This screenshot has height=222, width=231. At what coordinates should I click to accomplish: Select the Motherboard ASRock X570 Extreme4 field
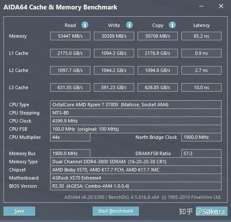click(x=136, y=178)
